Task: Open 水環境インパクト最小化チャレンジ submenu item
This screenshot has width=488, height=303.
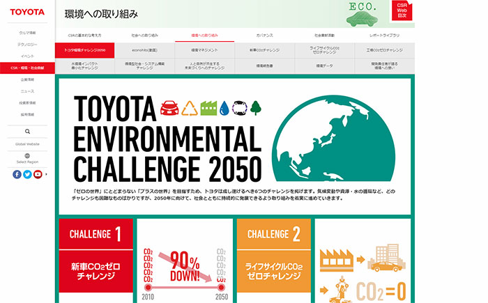Action: point(84,65)
